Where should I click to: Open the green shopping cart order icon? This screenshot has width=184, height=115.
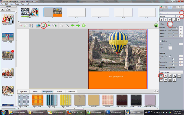click(x=156, y=25)
